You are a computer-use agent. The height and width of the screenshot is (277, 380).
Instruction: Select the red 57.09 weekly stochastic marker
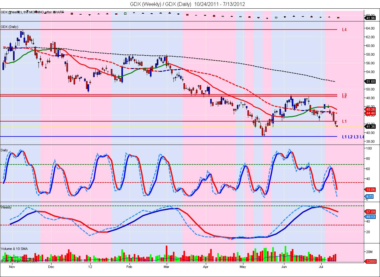(371, 211)
